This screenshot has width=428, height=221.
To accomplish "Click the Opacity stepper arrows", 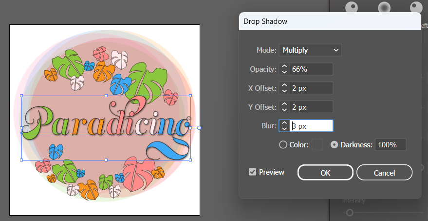I will tap(284, 69).
